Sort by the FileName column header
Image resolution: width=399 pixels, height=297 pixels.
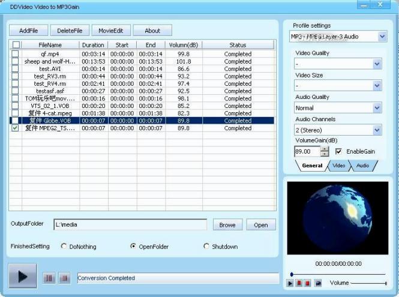click(50, 45)
